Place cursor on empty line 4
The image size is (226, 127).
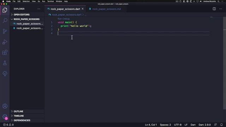[133, 33]
